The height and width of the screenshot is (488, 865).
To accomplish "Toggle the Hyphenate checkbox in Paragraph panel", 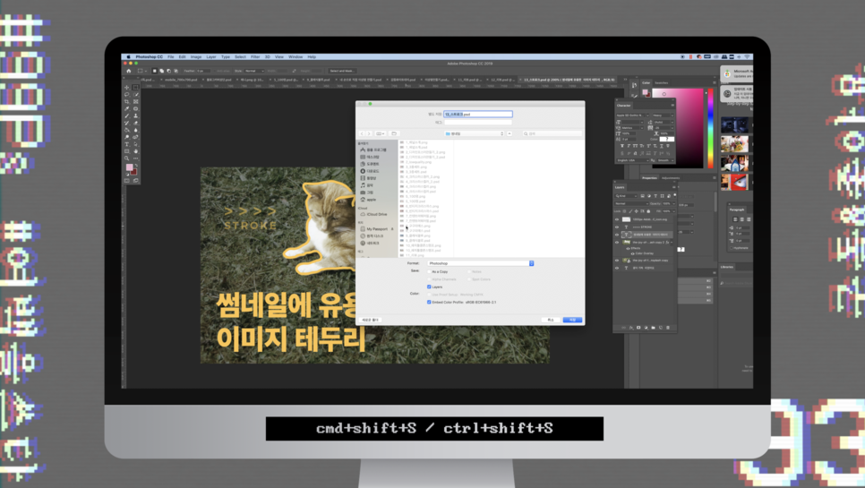I will (x=732, y=248).
